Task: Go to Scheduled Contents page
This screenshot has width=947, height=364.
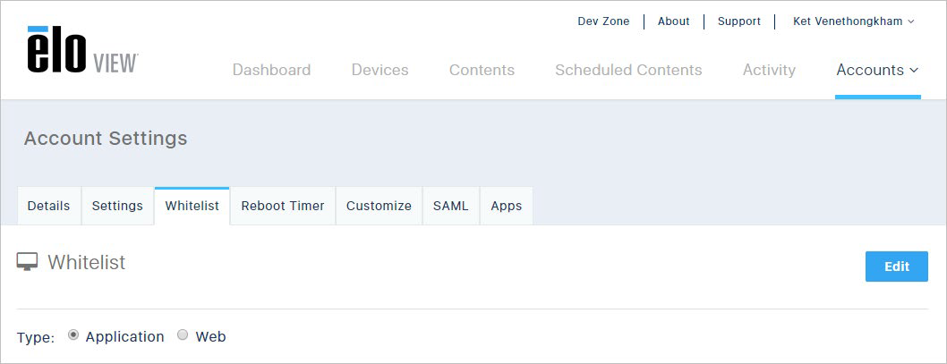Action: pyautogui.click(x=628, y=70)
